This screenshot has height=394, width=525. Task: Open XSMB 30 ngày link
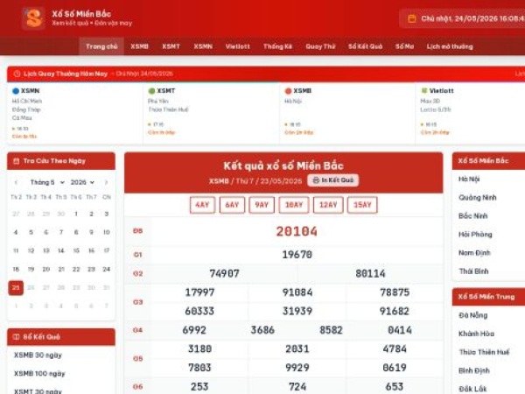(38, 355)
